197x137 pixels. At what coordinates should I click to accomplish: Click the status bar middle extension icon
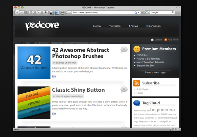[x=174, y=129]
